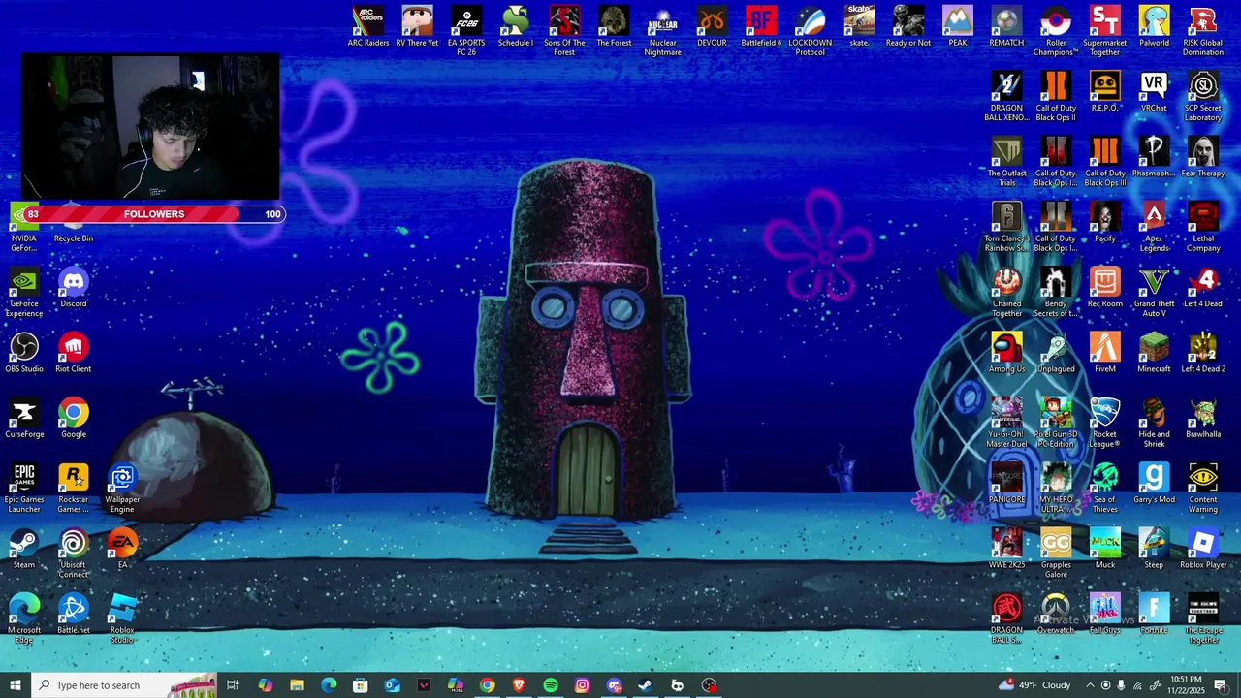Select Roller Champions icon

pyautogui.click(x=1056, y=31)
